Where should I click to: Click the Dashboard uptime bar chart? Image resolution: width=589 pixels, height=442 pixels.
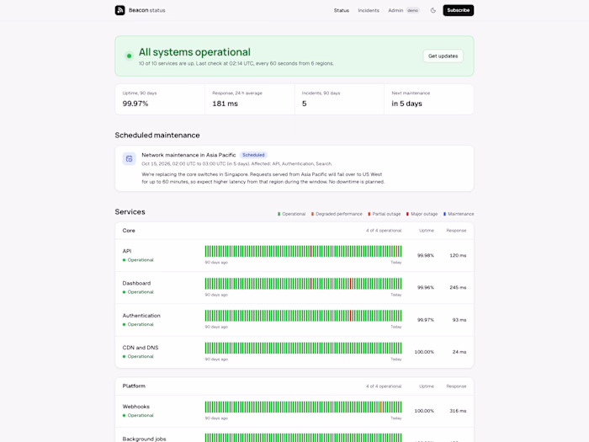click(303, 284)
